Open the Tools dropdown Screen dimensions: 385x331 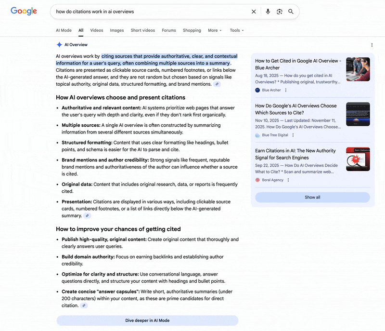tap(236, 30)
